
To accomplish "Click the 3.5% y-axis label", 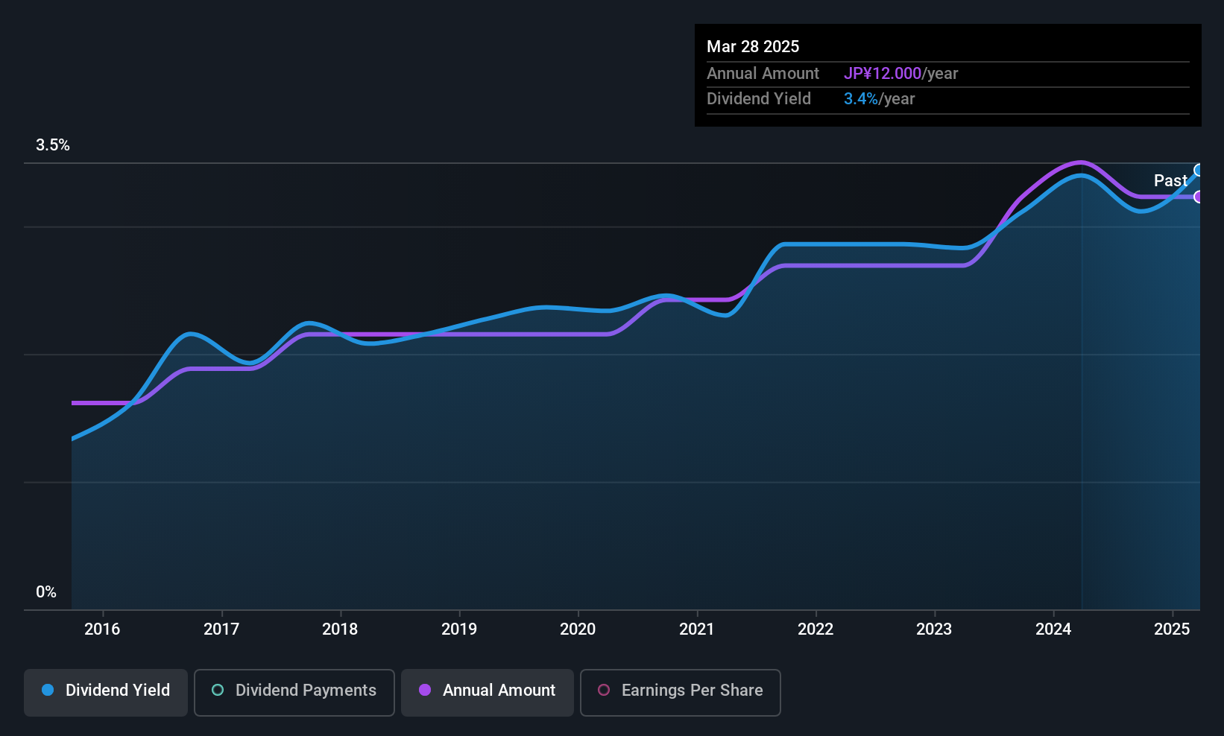I will click(x=53, y=145).
